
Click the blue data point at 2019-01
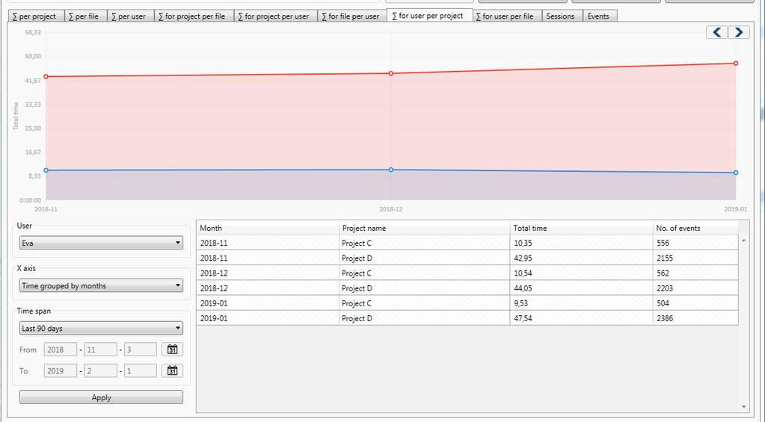click(736, 173)
